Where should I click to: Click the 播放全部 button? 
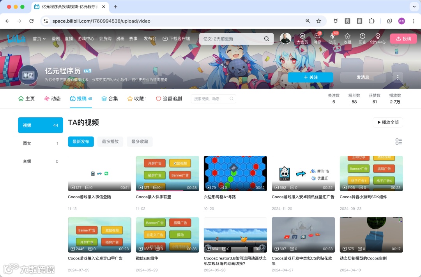coord(388,122)
